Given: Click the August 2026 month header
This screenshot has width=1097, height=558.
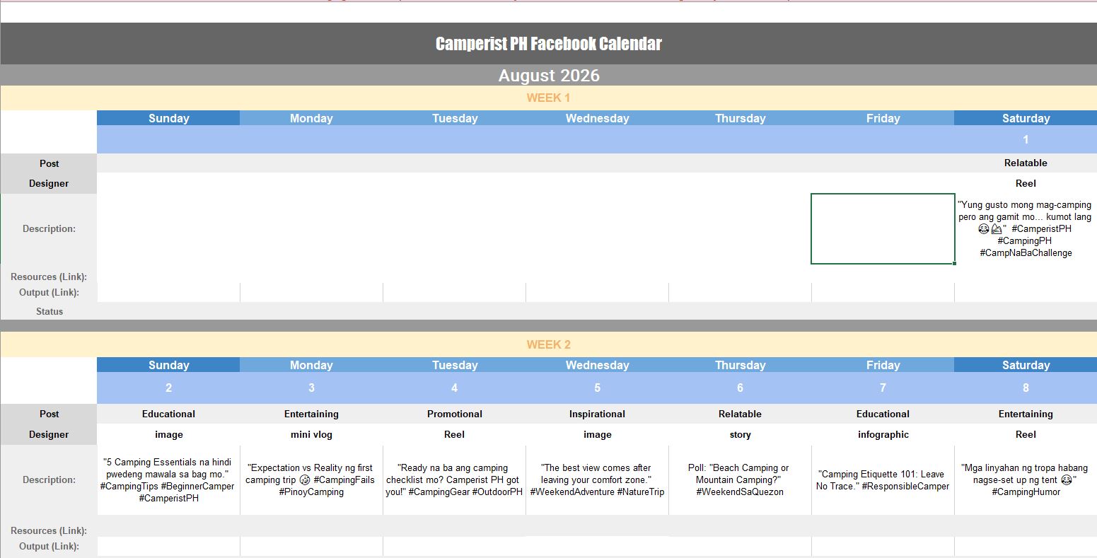Looking at the screenshot, I should point(548,76).
